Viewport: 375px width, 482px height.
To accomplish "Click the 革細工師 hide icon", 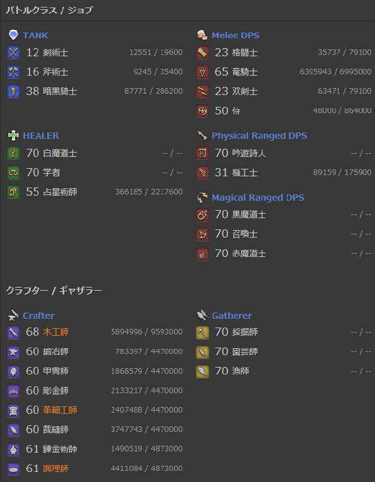I will tap(13, 410).
